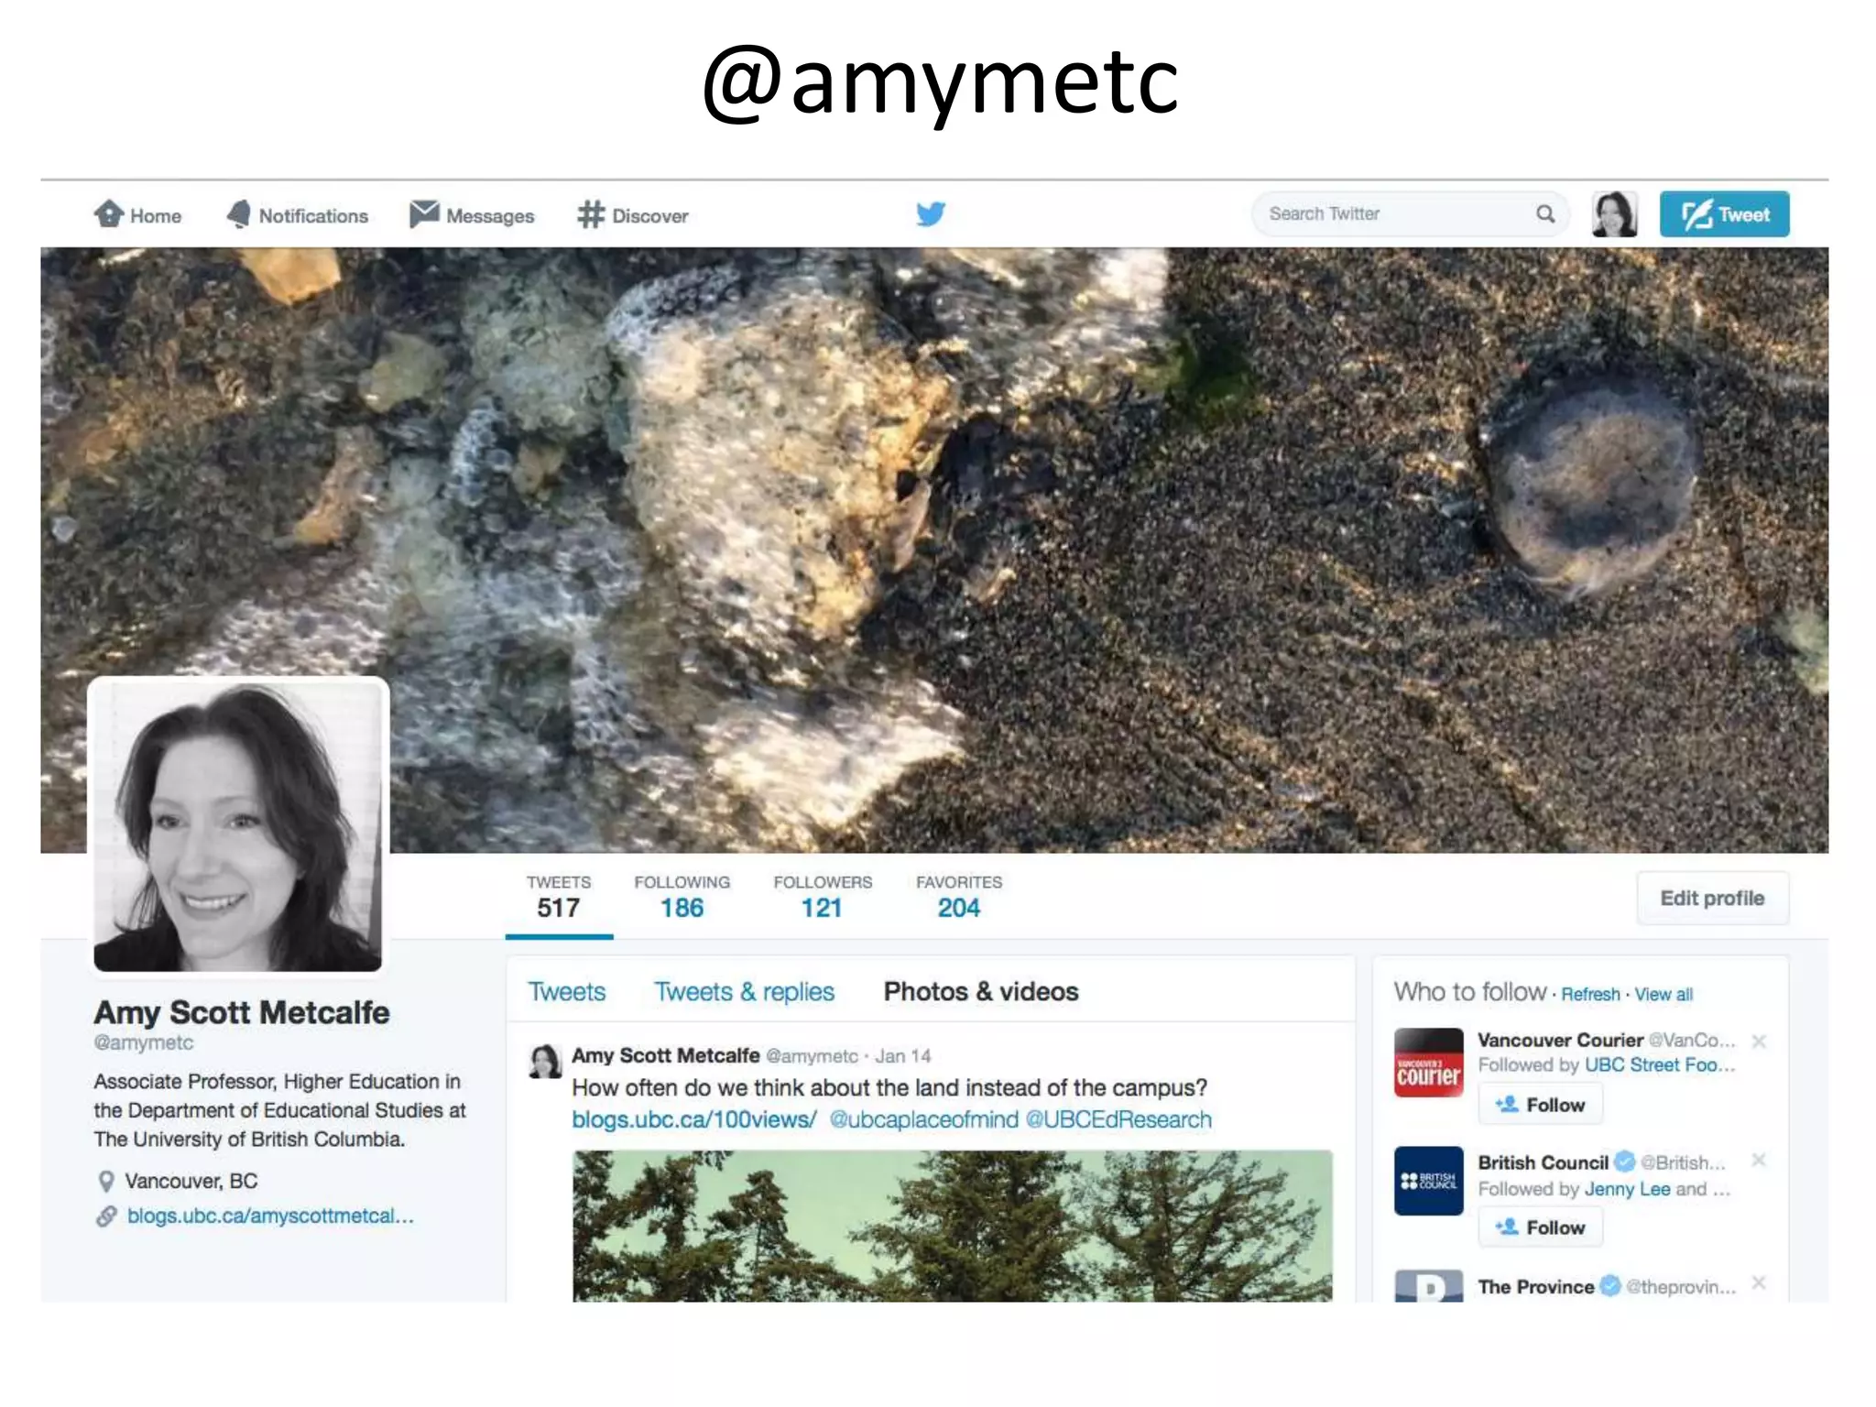Dismiss The Province suggestion
The width and height of the screenshot is (1876, 1407).
1759,1283
